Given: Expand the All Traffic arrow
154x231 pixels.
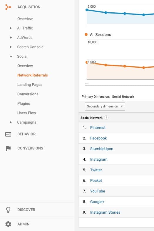Looking at the screenshot, I should 11,28.
